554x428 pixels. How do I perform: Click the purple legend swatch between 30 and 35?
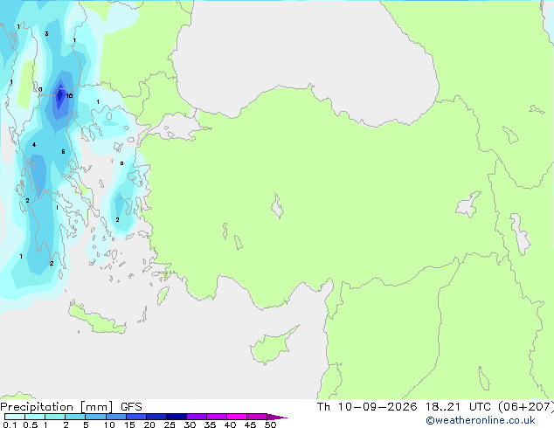[197, 417]
